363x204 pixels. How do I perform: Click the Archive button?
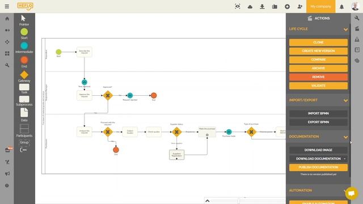(x=318, y=69)
